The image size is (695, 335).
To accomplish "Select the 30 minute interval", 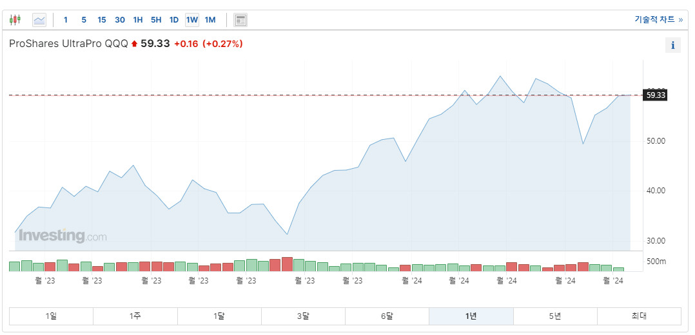I will (x=120, y=20).
